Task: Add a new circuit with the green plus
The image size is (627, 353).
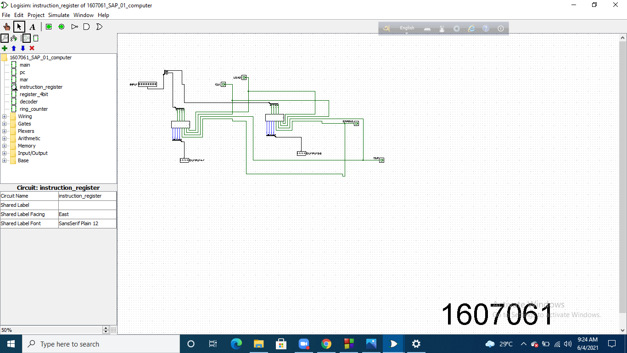Action: click(5, 48)
